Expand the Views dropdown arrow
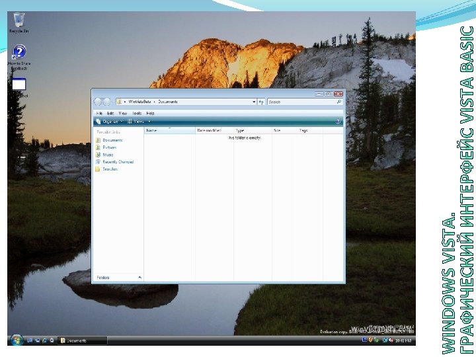476x357 pixels. [149, 122]
